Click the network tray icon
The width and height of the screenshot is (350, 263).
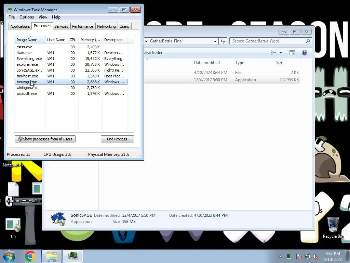(x=307, y=256)
